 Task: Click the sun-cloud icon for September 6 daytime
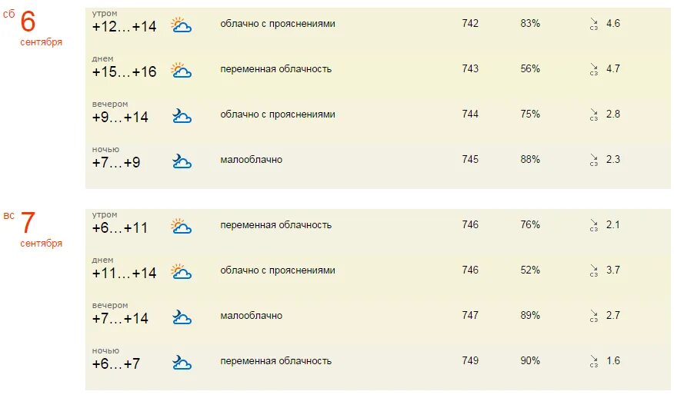[x=181, y=70]
